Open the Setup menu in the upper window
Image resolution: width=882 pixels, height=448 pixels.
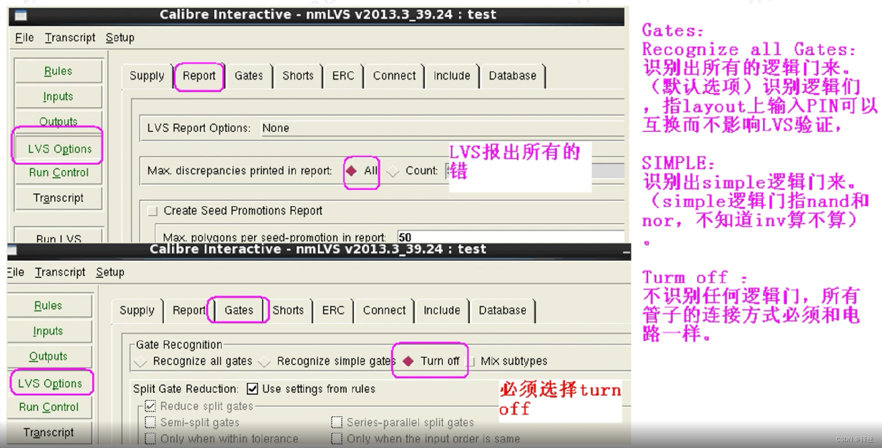click(120, 38)
